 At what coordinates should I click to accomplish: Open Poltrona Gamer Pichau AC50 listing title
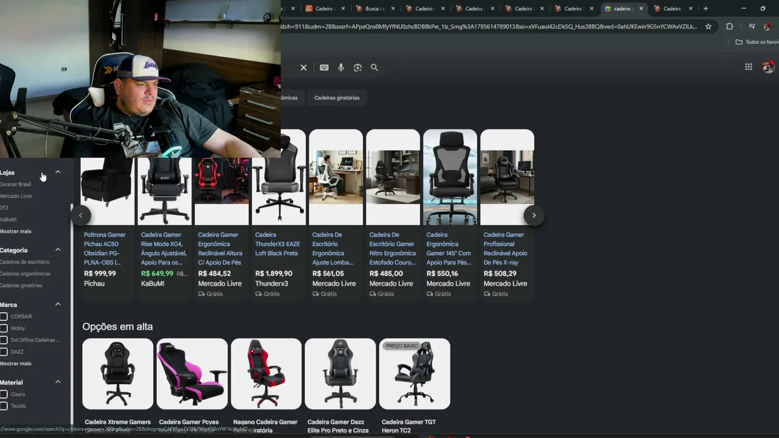[105, 248]
